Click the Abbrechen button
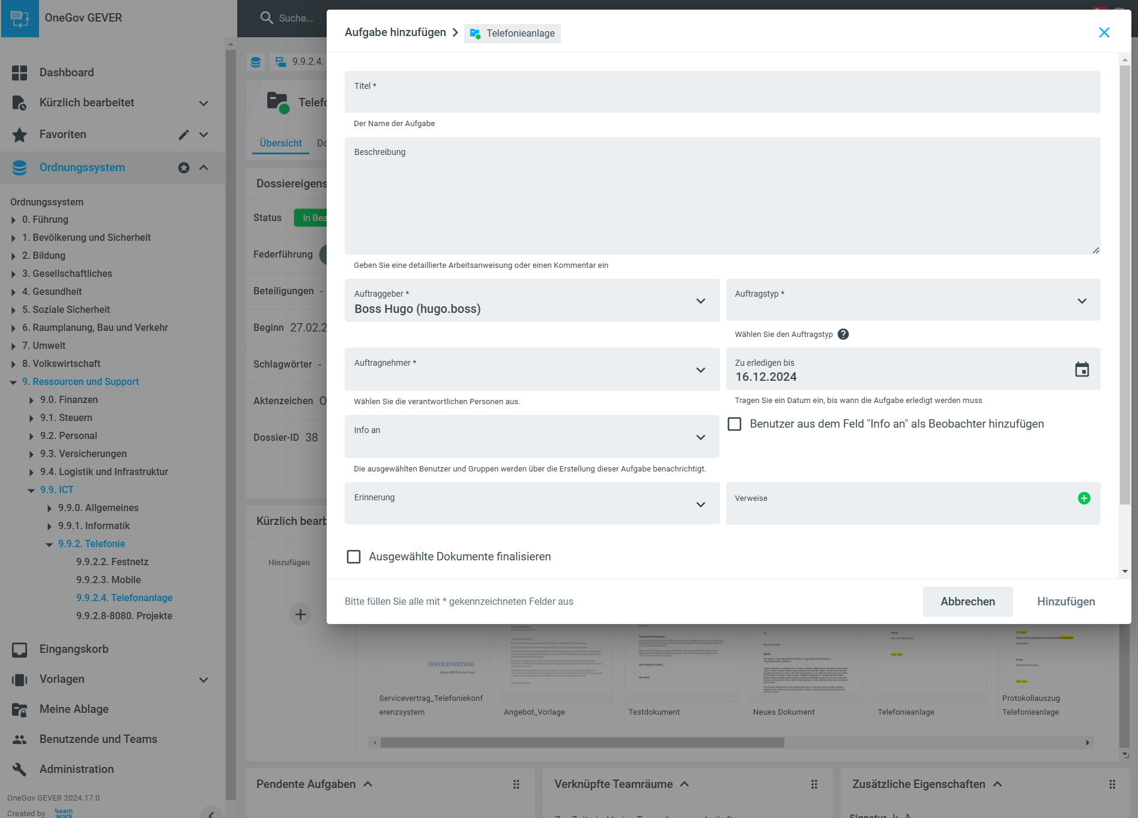Image resolution: width=1138 pixels, height=818 pixels. [x=967, y=601]
